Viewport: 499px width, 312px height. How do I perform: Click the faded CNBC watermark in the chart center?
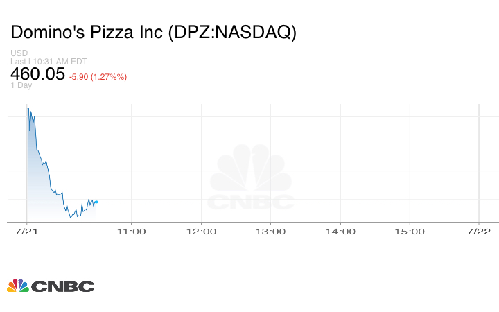tap(252, 179)
